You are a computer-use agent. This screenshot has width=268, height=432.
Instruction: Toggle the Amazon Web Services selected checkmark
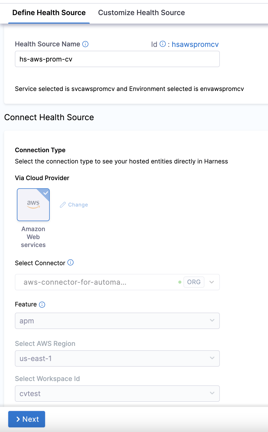[46, 193]
